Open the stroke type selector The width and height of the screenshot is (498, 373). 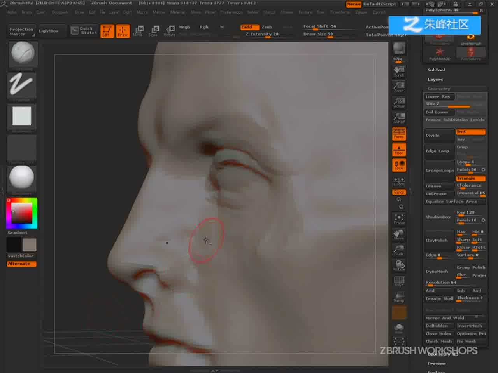(x=22, y=85)
